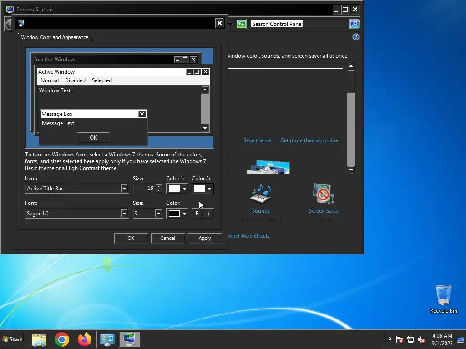Click Normal menu in preview window
466x349 pixels.
pyautogui.click(x=49, y=80)
